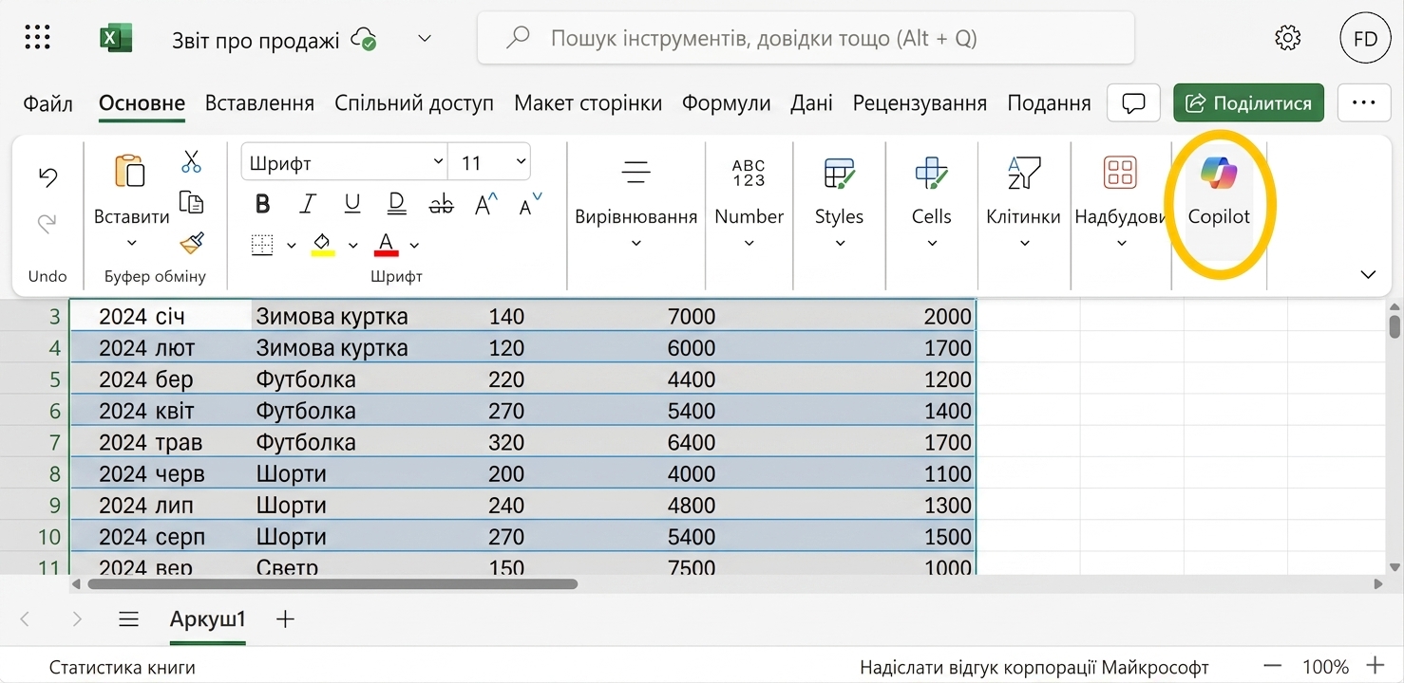The height and width of the screenshot is (683, 1404).
Task: Toggle Underline formatting
Action: [x=352, y=204]
